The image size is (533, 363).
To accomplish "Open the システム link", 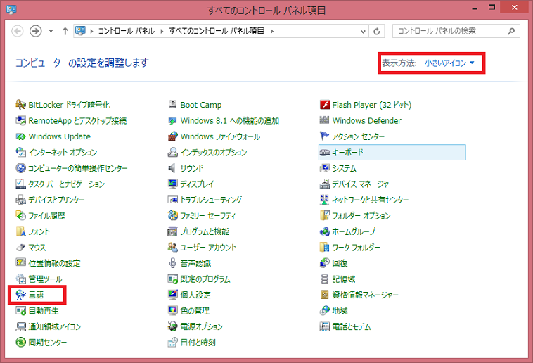I will click(x=344, y=168).
